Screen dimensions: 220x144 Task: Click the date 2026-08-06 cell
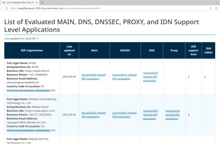[69, 115]
